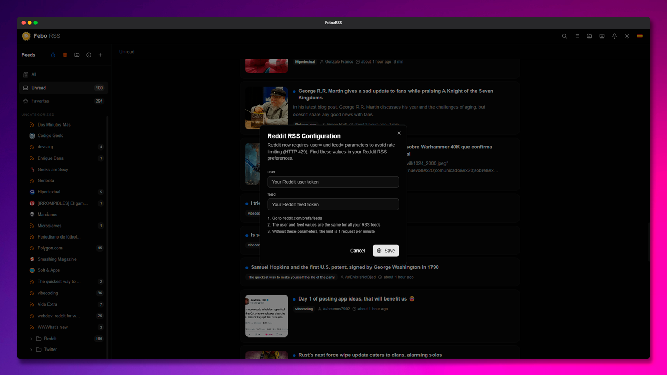Click the user token input field
Viewport: 667px width, 375px height.
333,182
